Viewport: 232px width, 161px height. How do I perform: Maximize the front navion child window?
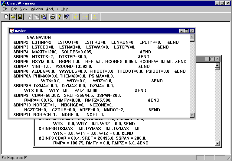(186, 31)
